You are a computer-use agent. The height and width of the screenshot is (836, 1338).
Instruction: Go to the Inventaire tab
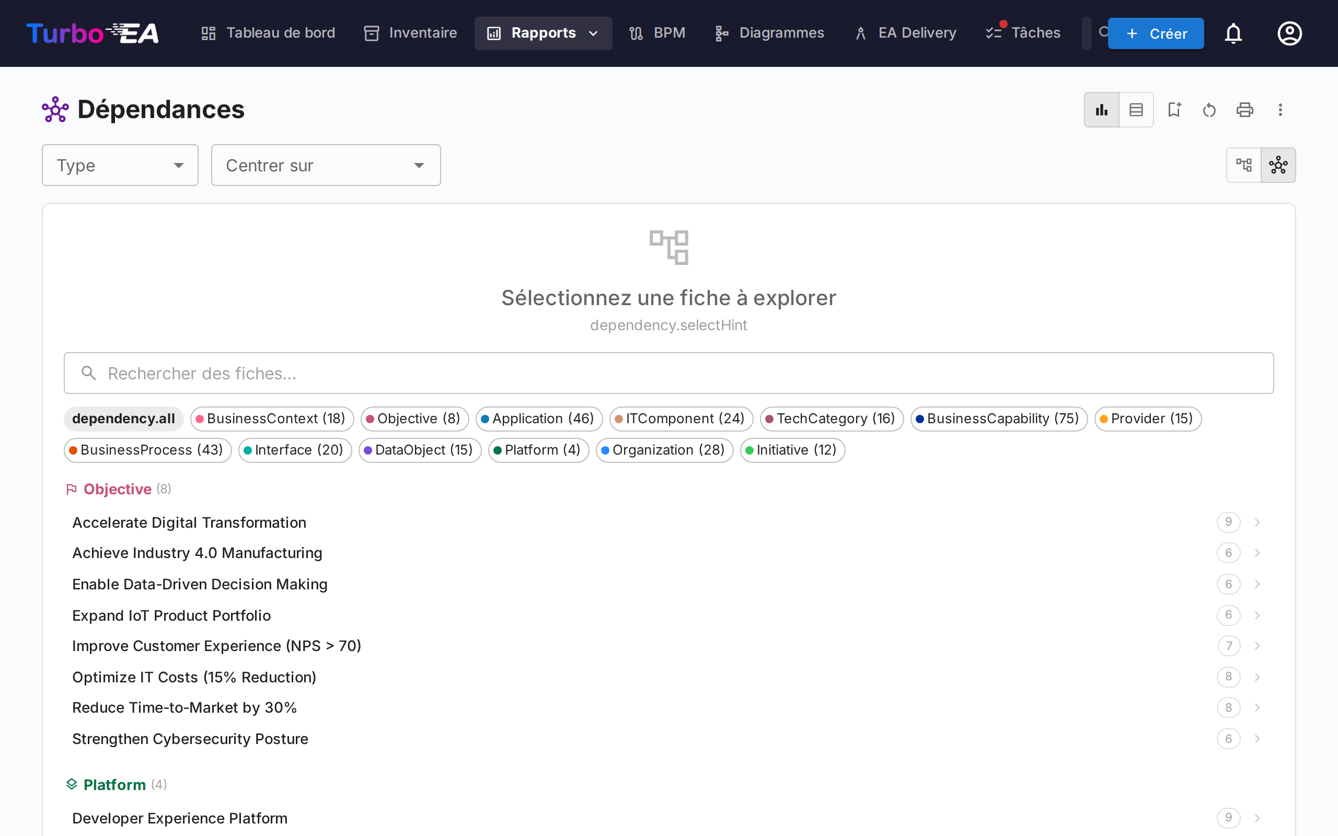tap(410, 33)
